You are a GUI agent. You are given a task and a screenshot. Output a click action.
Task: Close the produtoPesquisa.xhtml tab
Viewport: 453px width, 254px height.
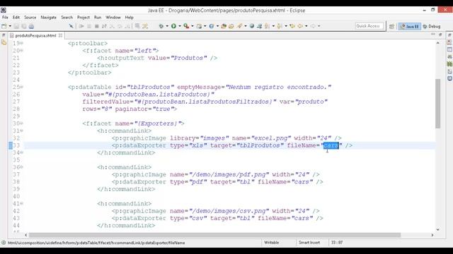click(60, 35)
